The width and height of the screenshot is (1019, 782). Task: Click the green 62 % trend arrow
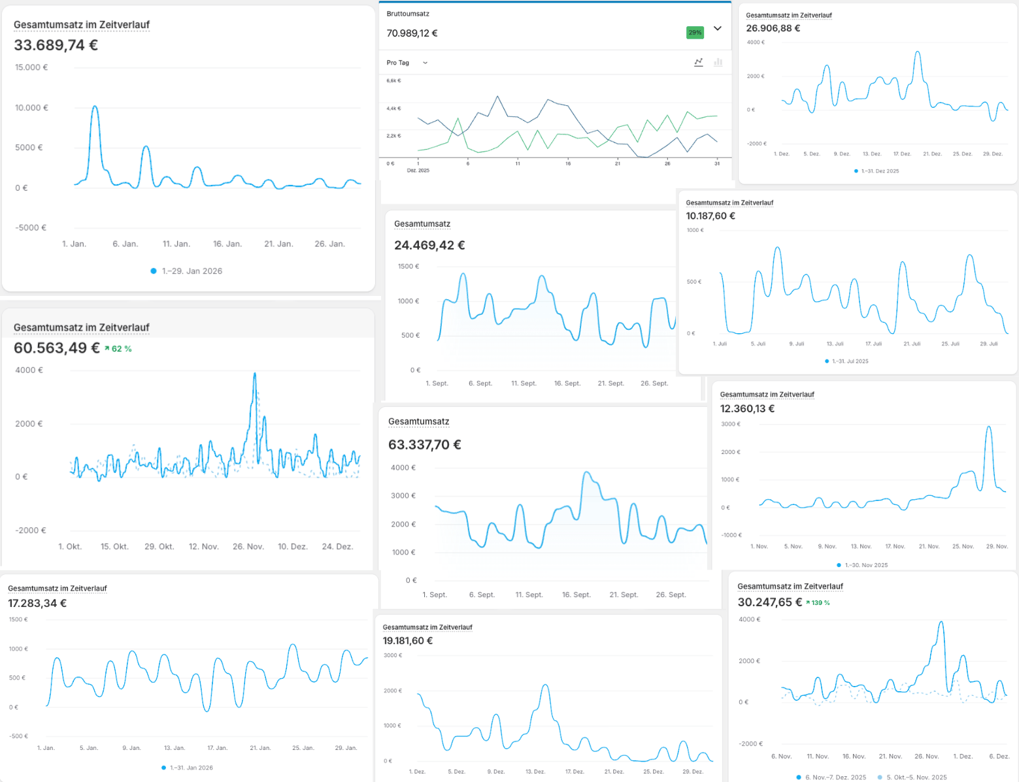click(x=107, y=349)
